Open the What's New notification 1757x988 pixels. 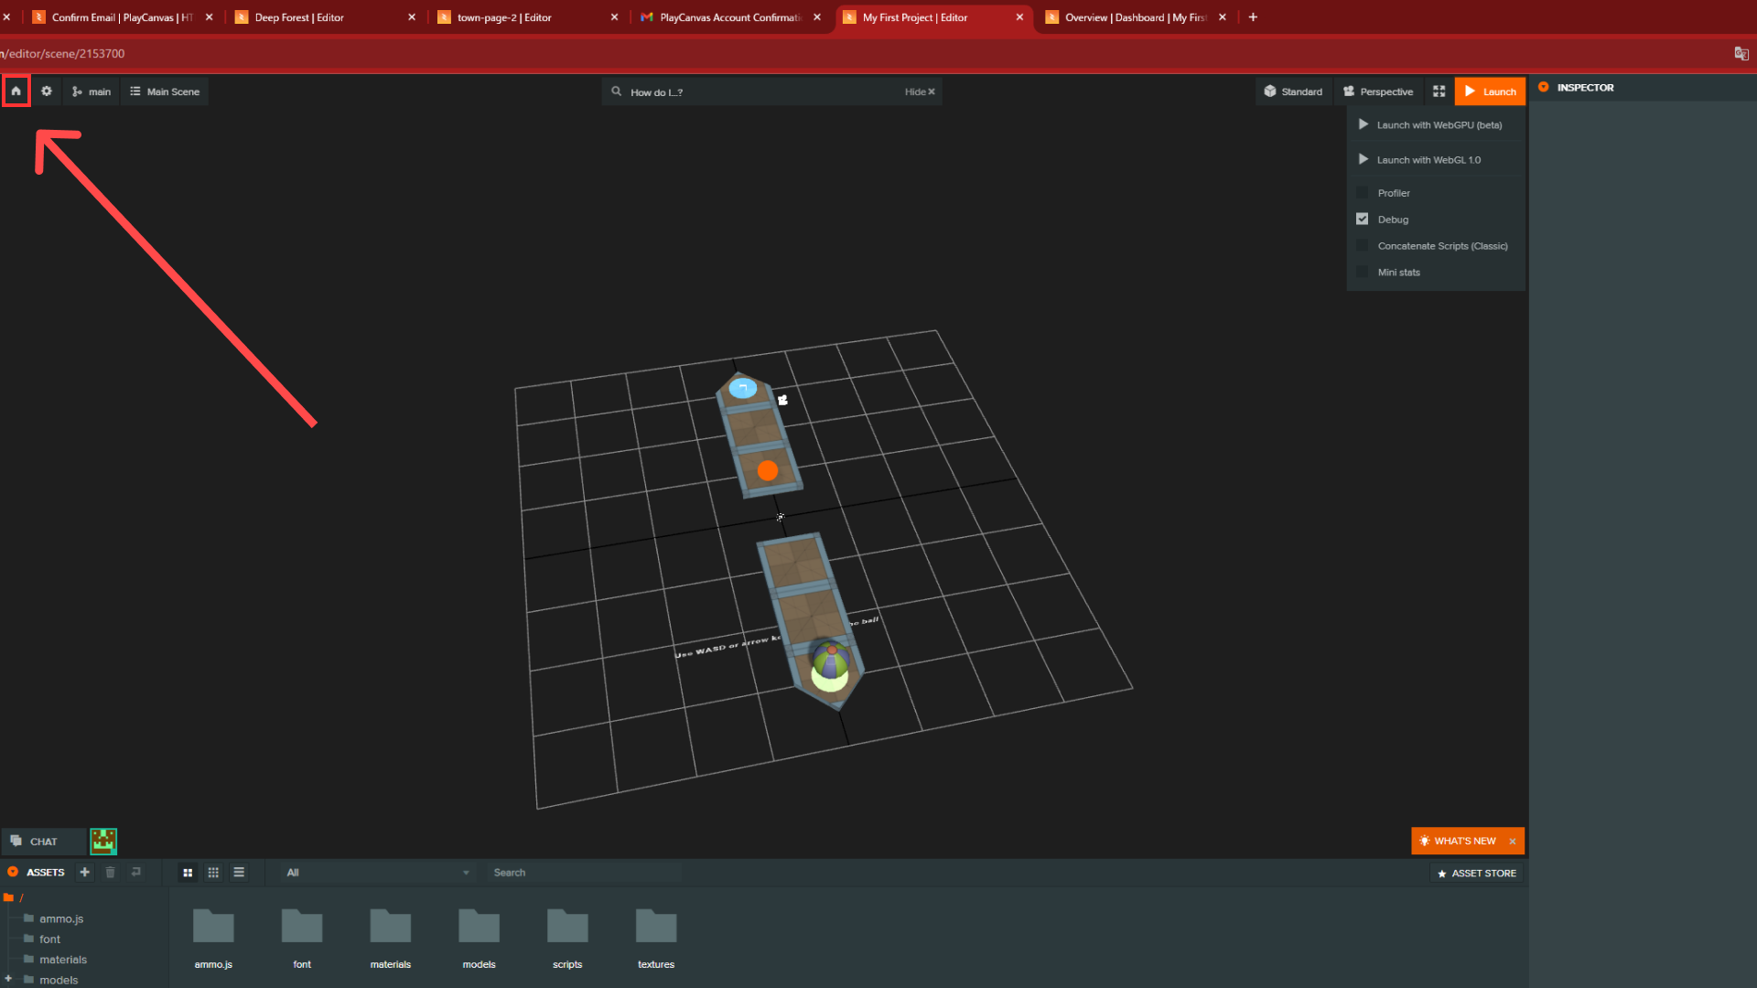pyautogui.click(x=1458, y=842)
